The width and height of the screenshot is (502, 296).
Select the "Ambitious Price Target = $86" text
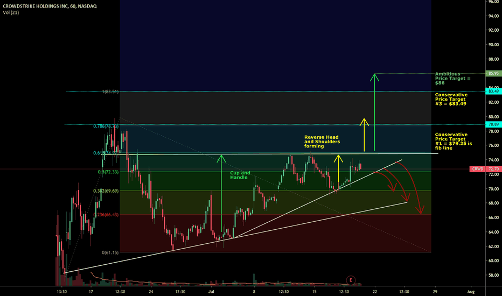[452, 79]
